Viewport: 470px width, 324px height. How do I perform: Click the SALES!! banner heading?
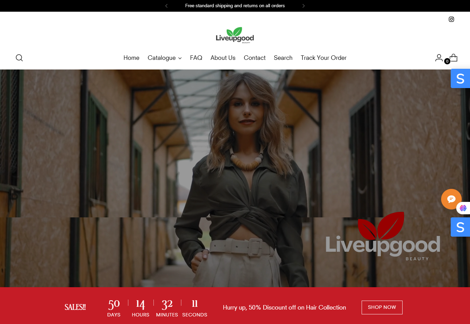pyautogui.click(x=75, y=307)
